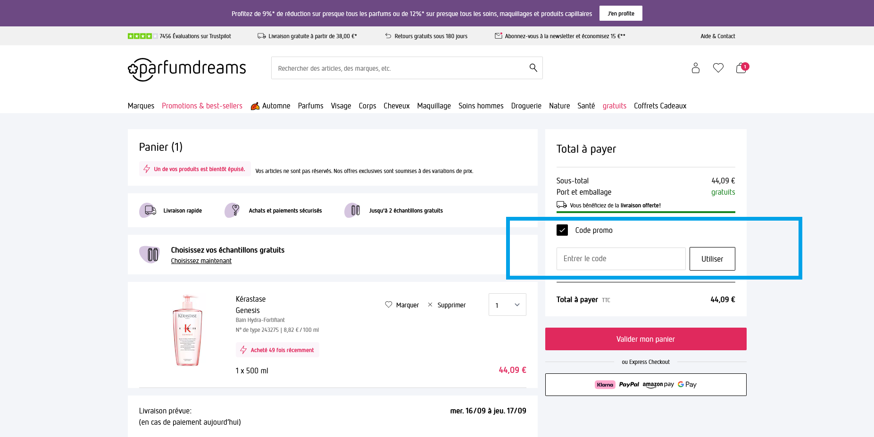The height and width of the screenshot is (437, 874).
Task: Open the Visage category
Action: [341, 106]
